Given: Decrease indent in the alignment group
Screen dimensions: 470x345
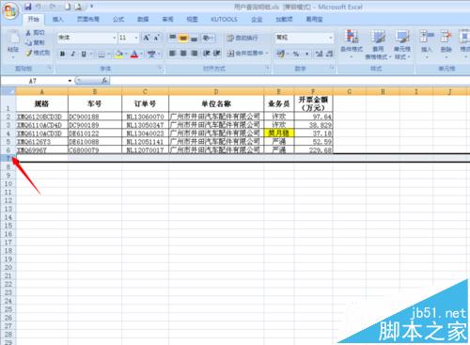Looking at the screenshot, I should click(206, 54).
